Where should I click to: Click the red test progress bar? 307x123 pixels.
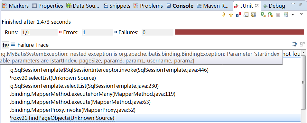(239, 32)
